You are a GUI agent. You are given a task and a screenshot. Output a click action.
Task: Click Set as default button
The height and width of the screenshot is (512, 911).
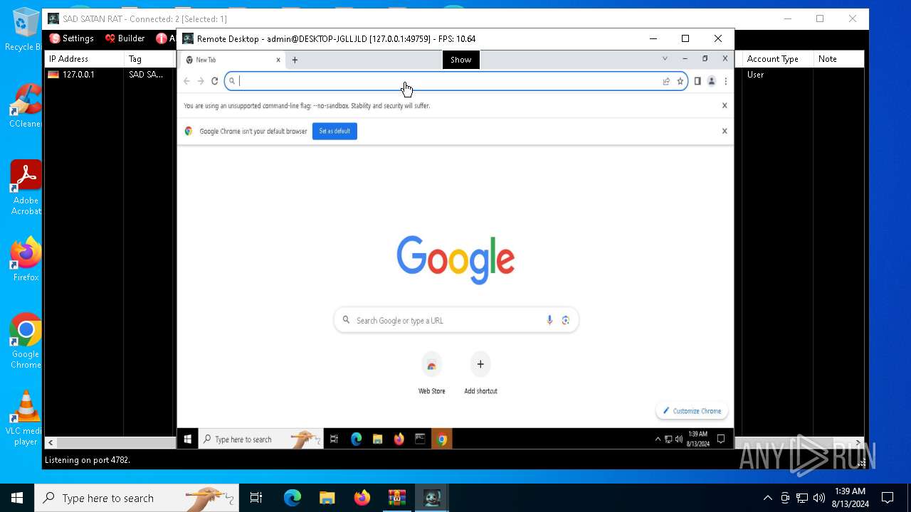(335, 131)
